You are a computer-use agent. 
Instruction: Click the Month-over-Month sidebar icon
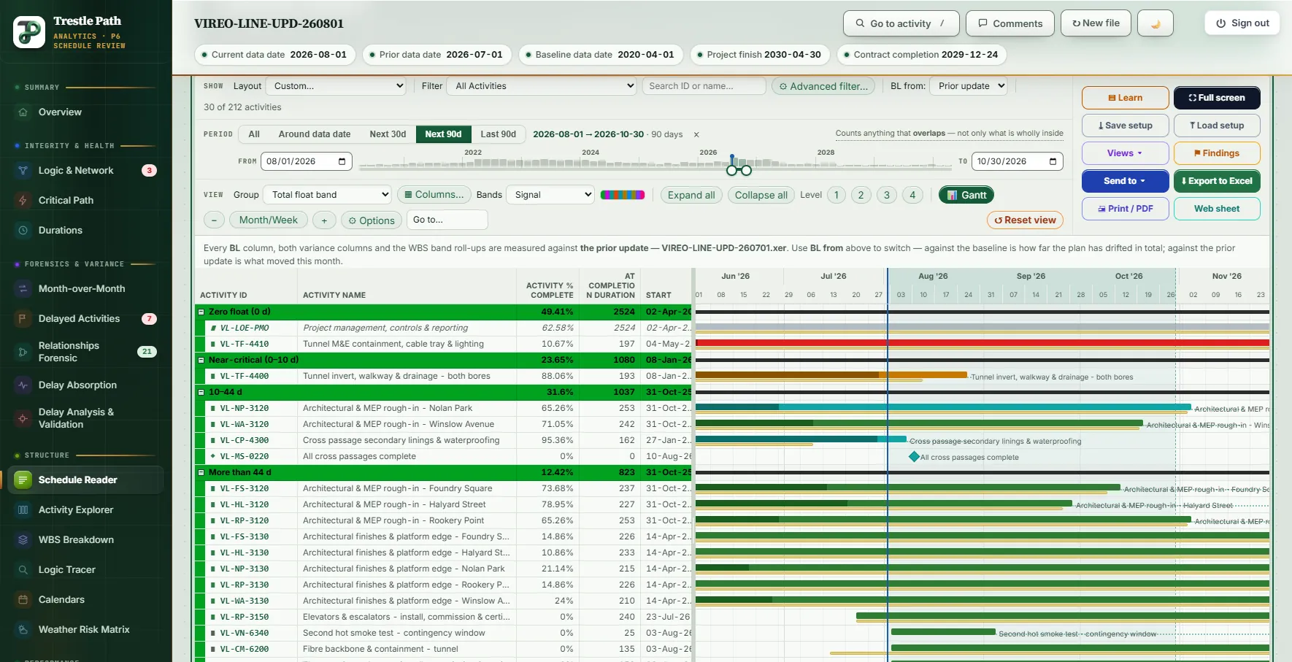23,289
